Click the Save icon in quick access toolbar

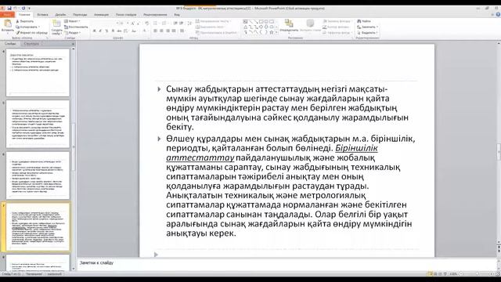[9, 8]
